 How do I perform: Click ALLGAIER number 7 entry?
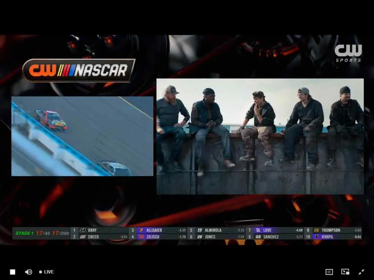[x=158, y=230]
